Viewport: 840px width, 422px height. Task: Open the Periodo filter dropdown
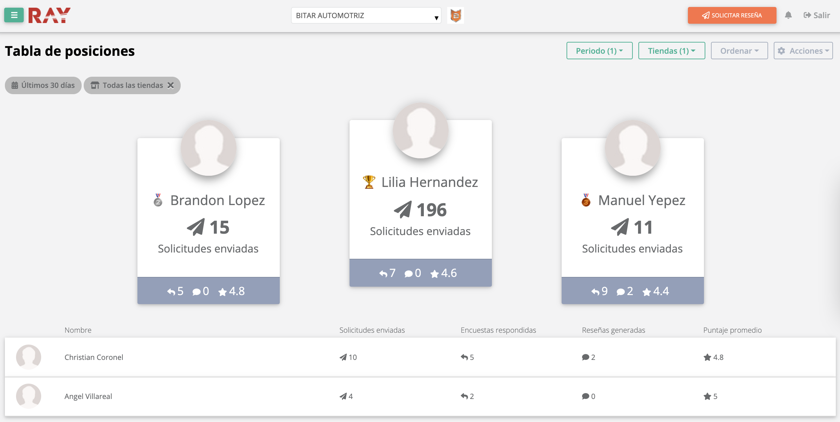point(599,51)
